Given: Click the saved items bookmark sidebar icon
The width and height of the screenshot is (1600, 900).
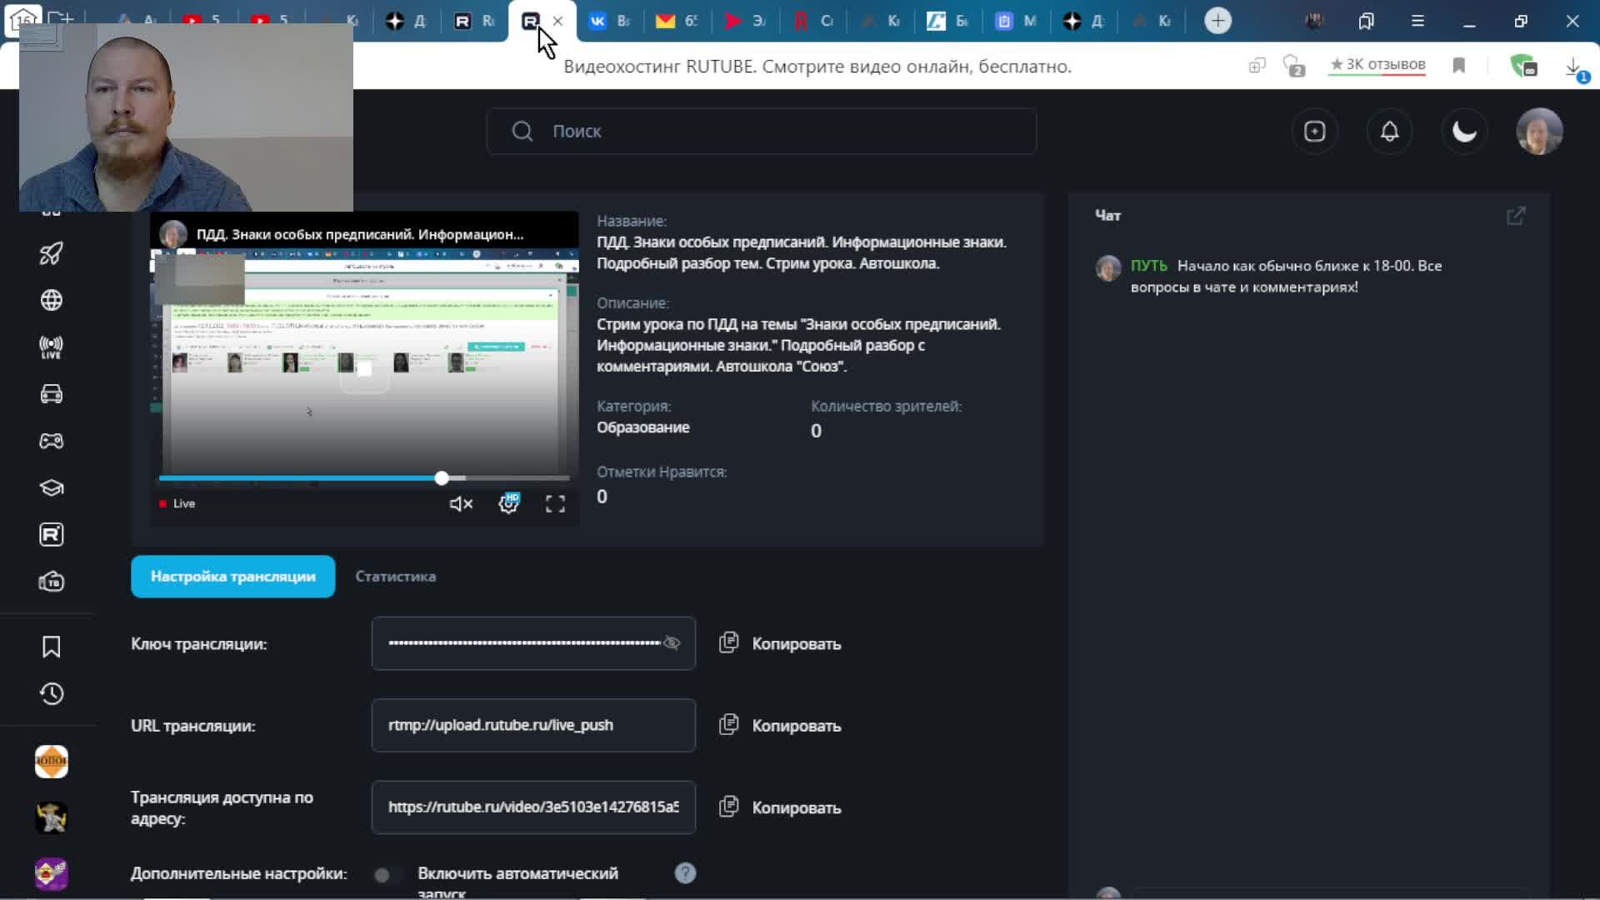Looking at the screenshot, I should [52, 646].
